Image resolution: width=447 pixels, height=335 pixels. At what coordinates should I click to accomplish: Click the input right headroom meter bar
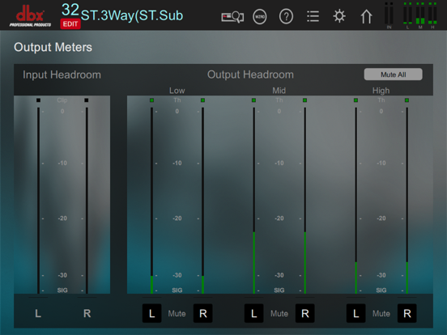[87, 200]
